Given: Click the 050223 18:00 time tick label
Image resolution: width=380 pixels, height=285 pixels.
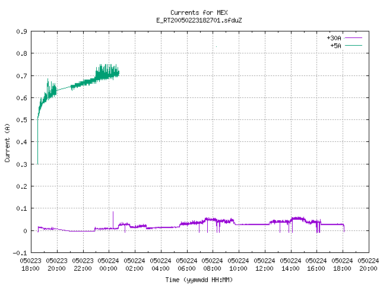Looking at the screenshot, I should (x=30, y=265).
